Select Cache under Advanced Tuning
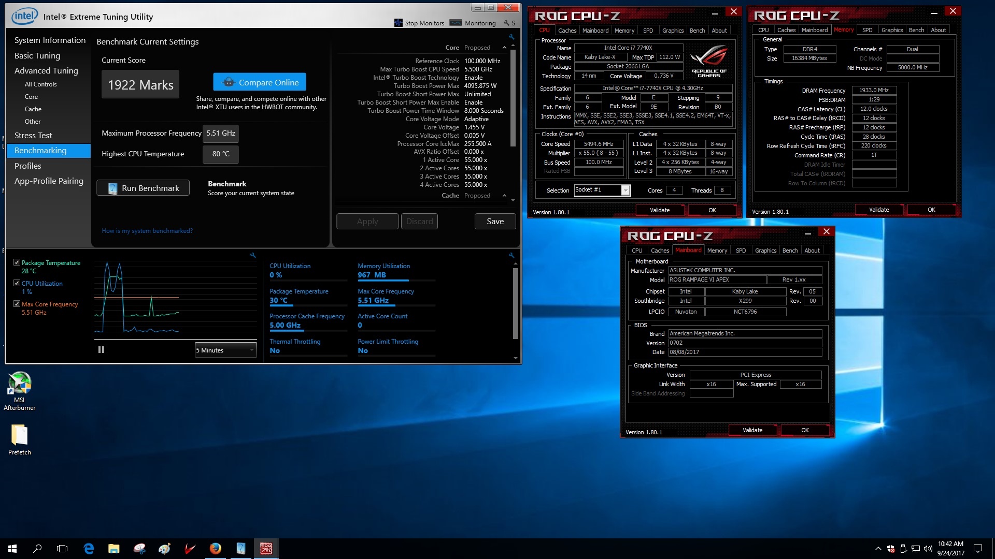Viewport: 995px width, 559px height. point(33,109)
